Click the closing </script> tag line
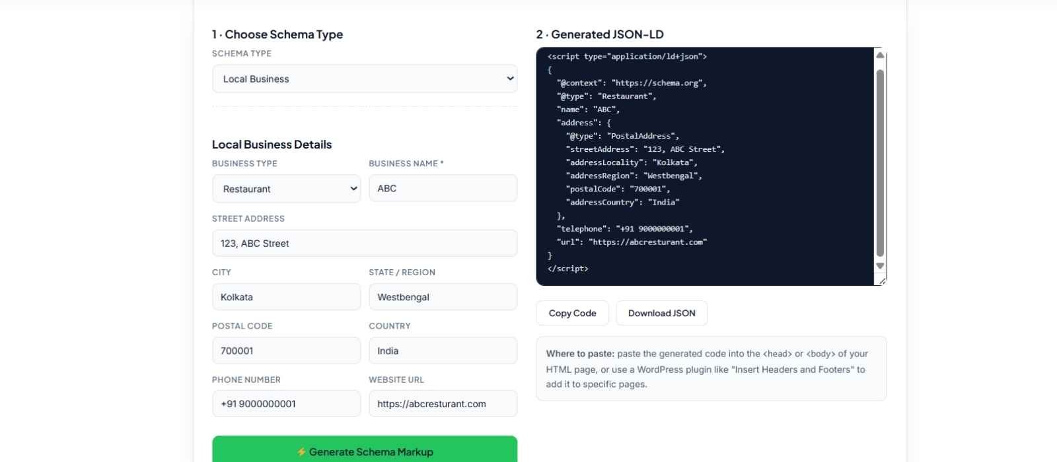The image size is (1057, 462). tap(567, 269)
